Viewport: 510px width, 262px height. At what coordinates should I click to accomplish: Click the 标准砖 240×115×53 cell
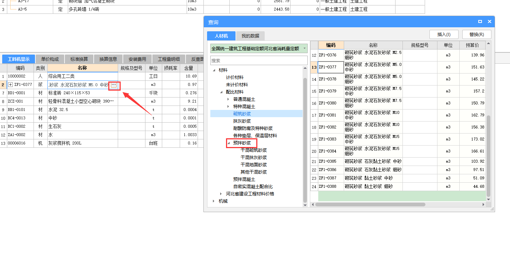[83, 93]
